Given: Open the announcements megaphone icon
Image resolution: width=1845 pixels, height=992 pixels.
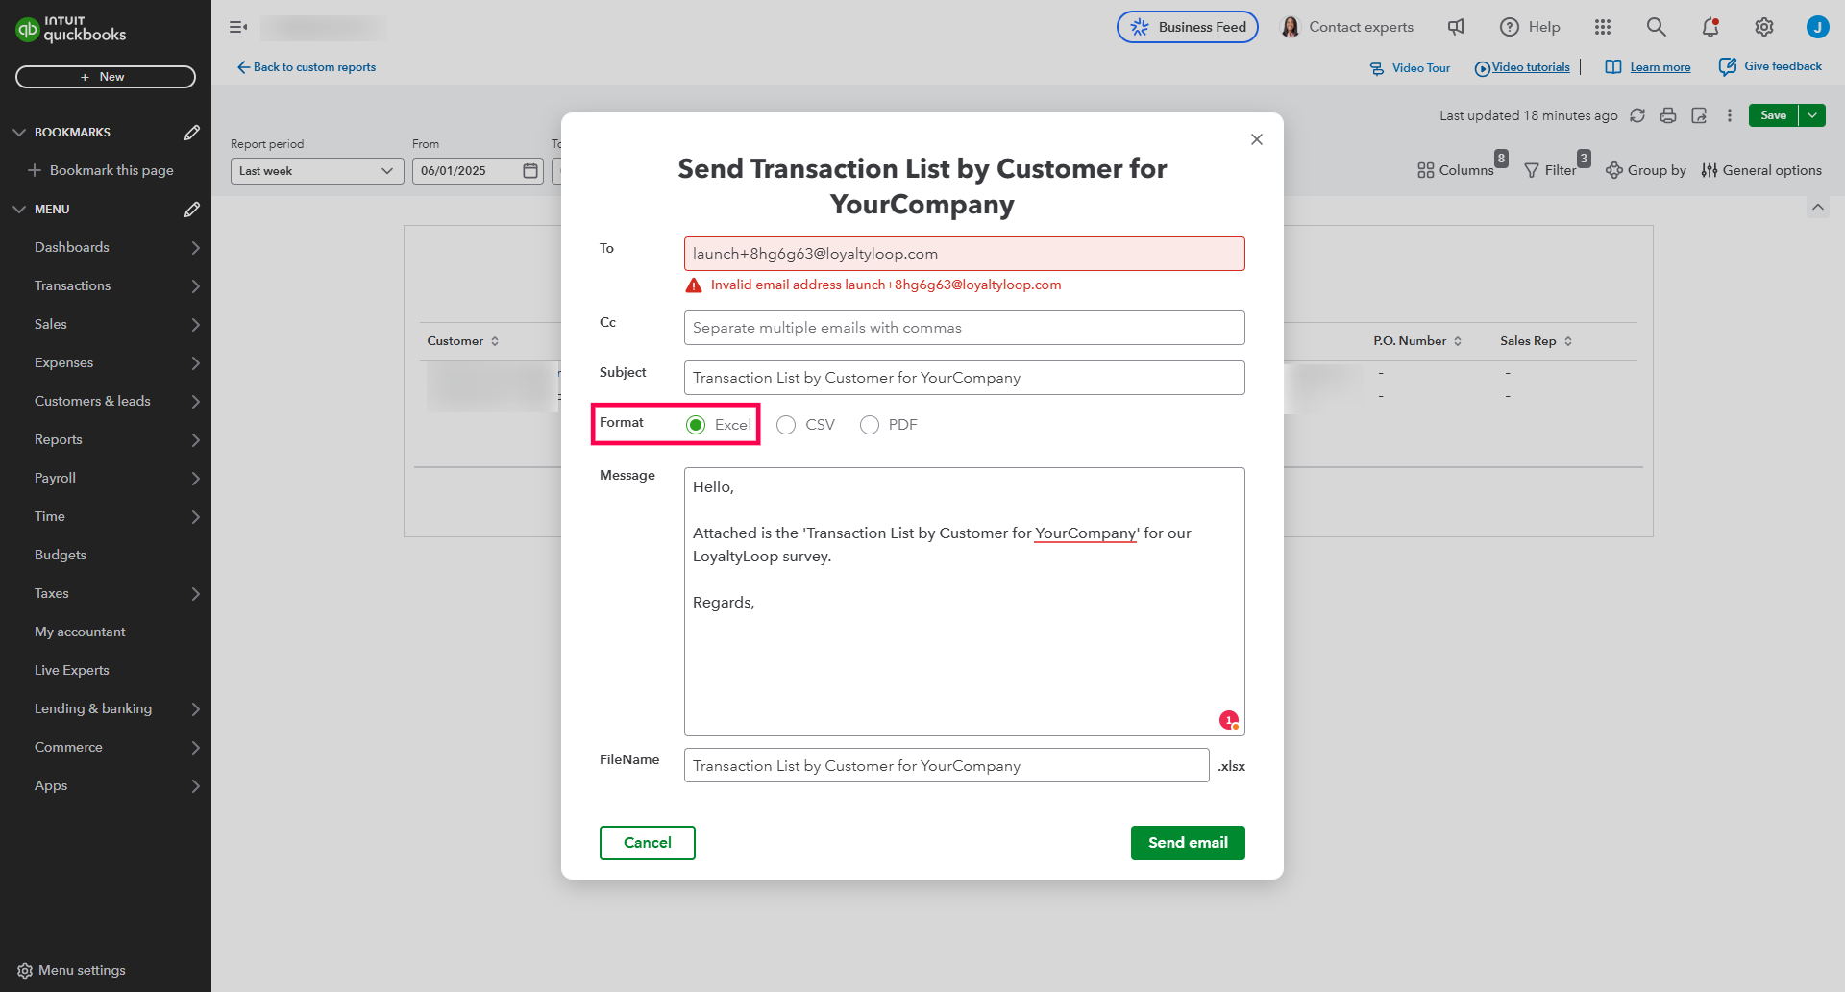Looking at the screenshot, I should click(x=1456, y=27).
